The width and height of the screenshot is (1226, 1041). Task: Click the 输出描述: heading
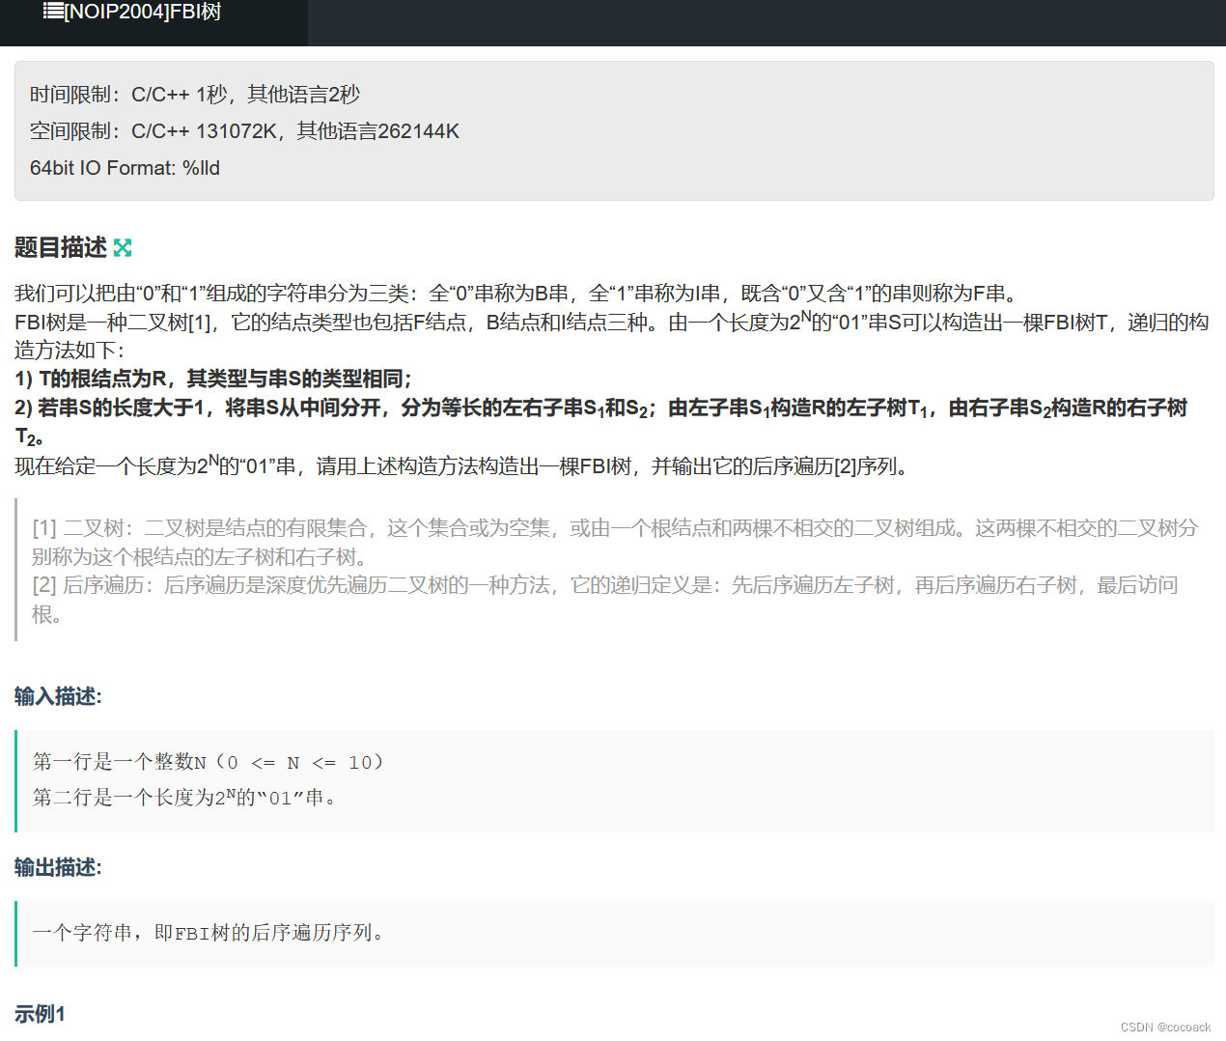click(x=58, y=867)
